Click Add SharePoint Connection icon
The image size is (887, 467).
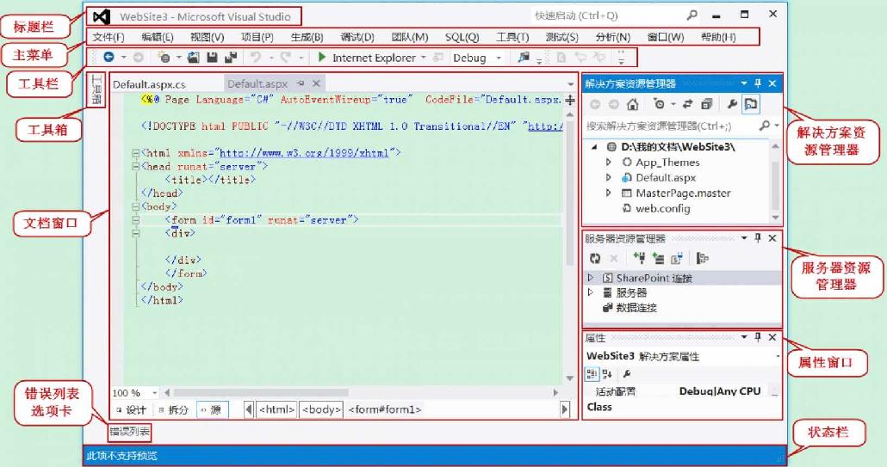tap(677, 258)
